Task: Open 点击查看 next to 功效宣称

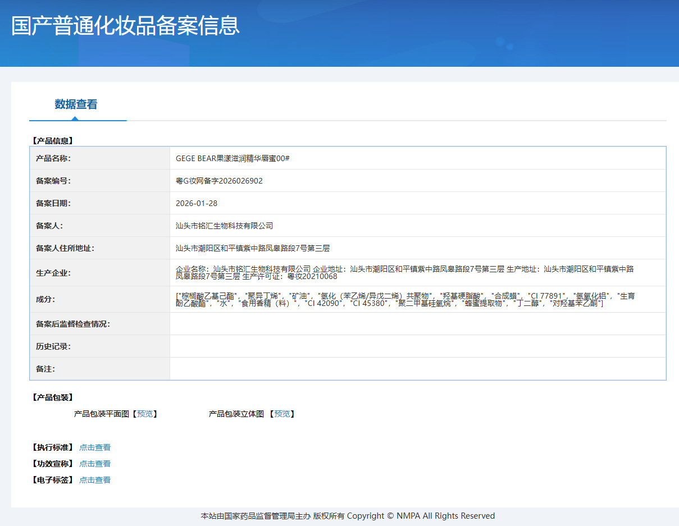Action: point(95,464)
